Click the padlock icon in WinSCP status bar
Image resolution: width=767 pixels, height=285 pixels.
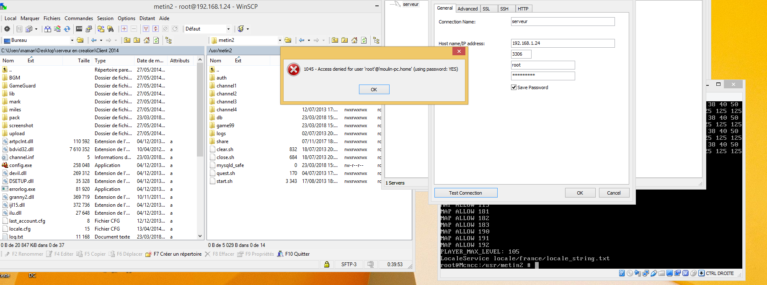pos(326,264)
